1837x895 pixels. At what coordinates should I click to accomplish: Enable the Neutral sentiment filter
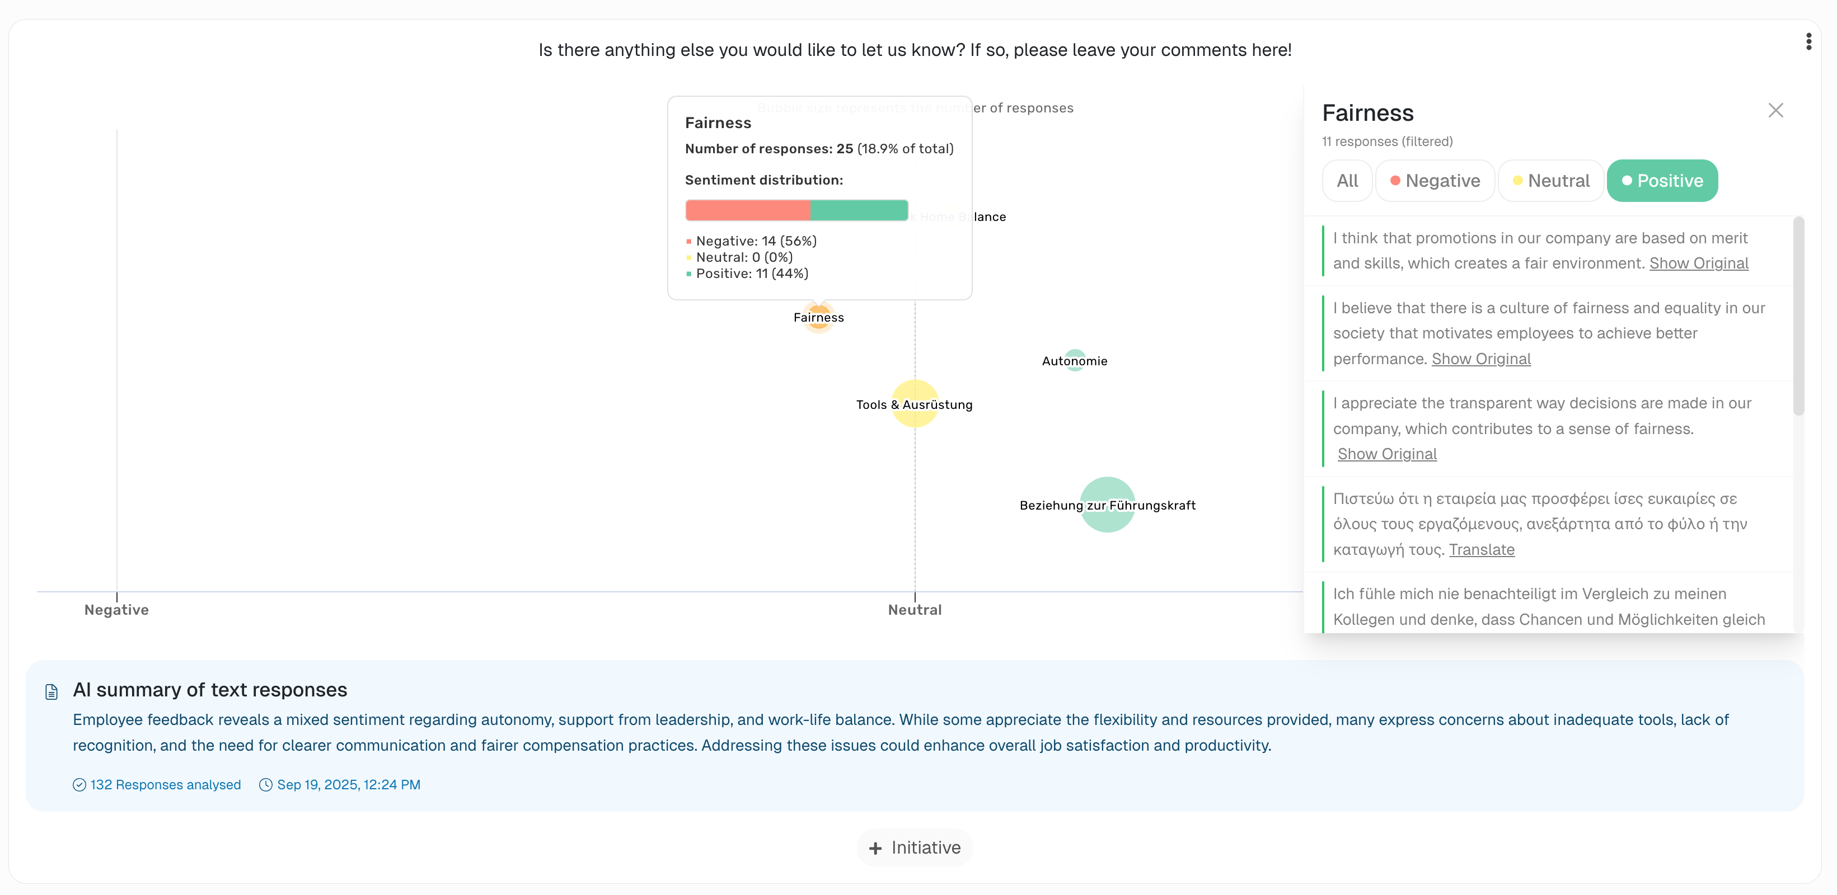click(1551, 180)
